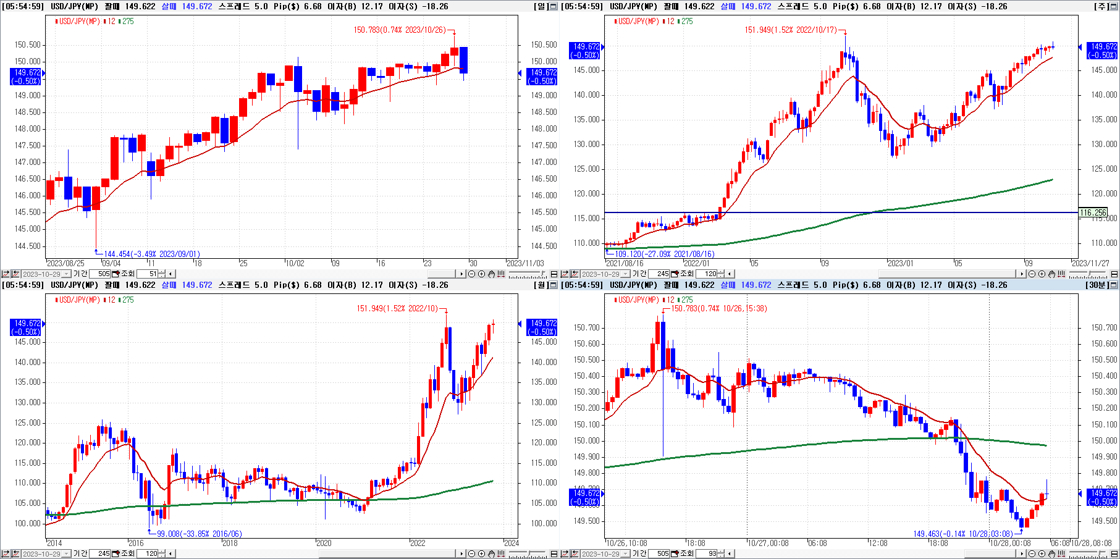Image resolution: width=1120 pixels, height=559 pixels.
Task: Click the scroll-right arrow on the weekly chart toolbar
Action: (1022, 274)
